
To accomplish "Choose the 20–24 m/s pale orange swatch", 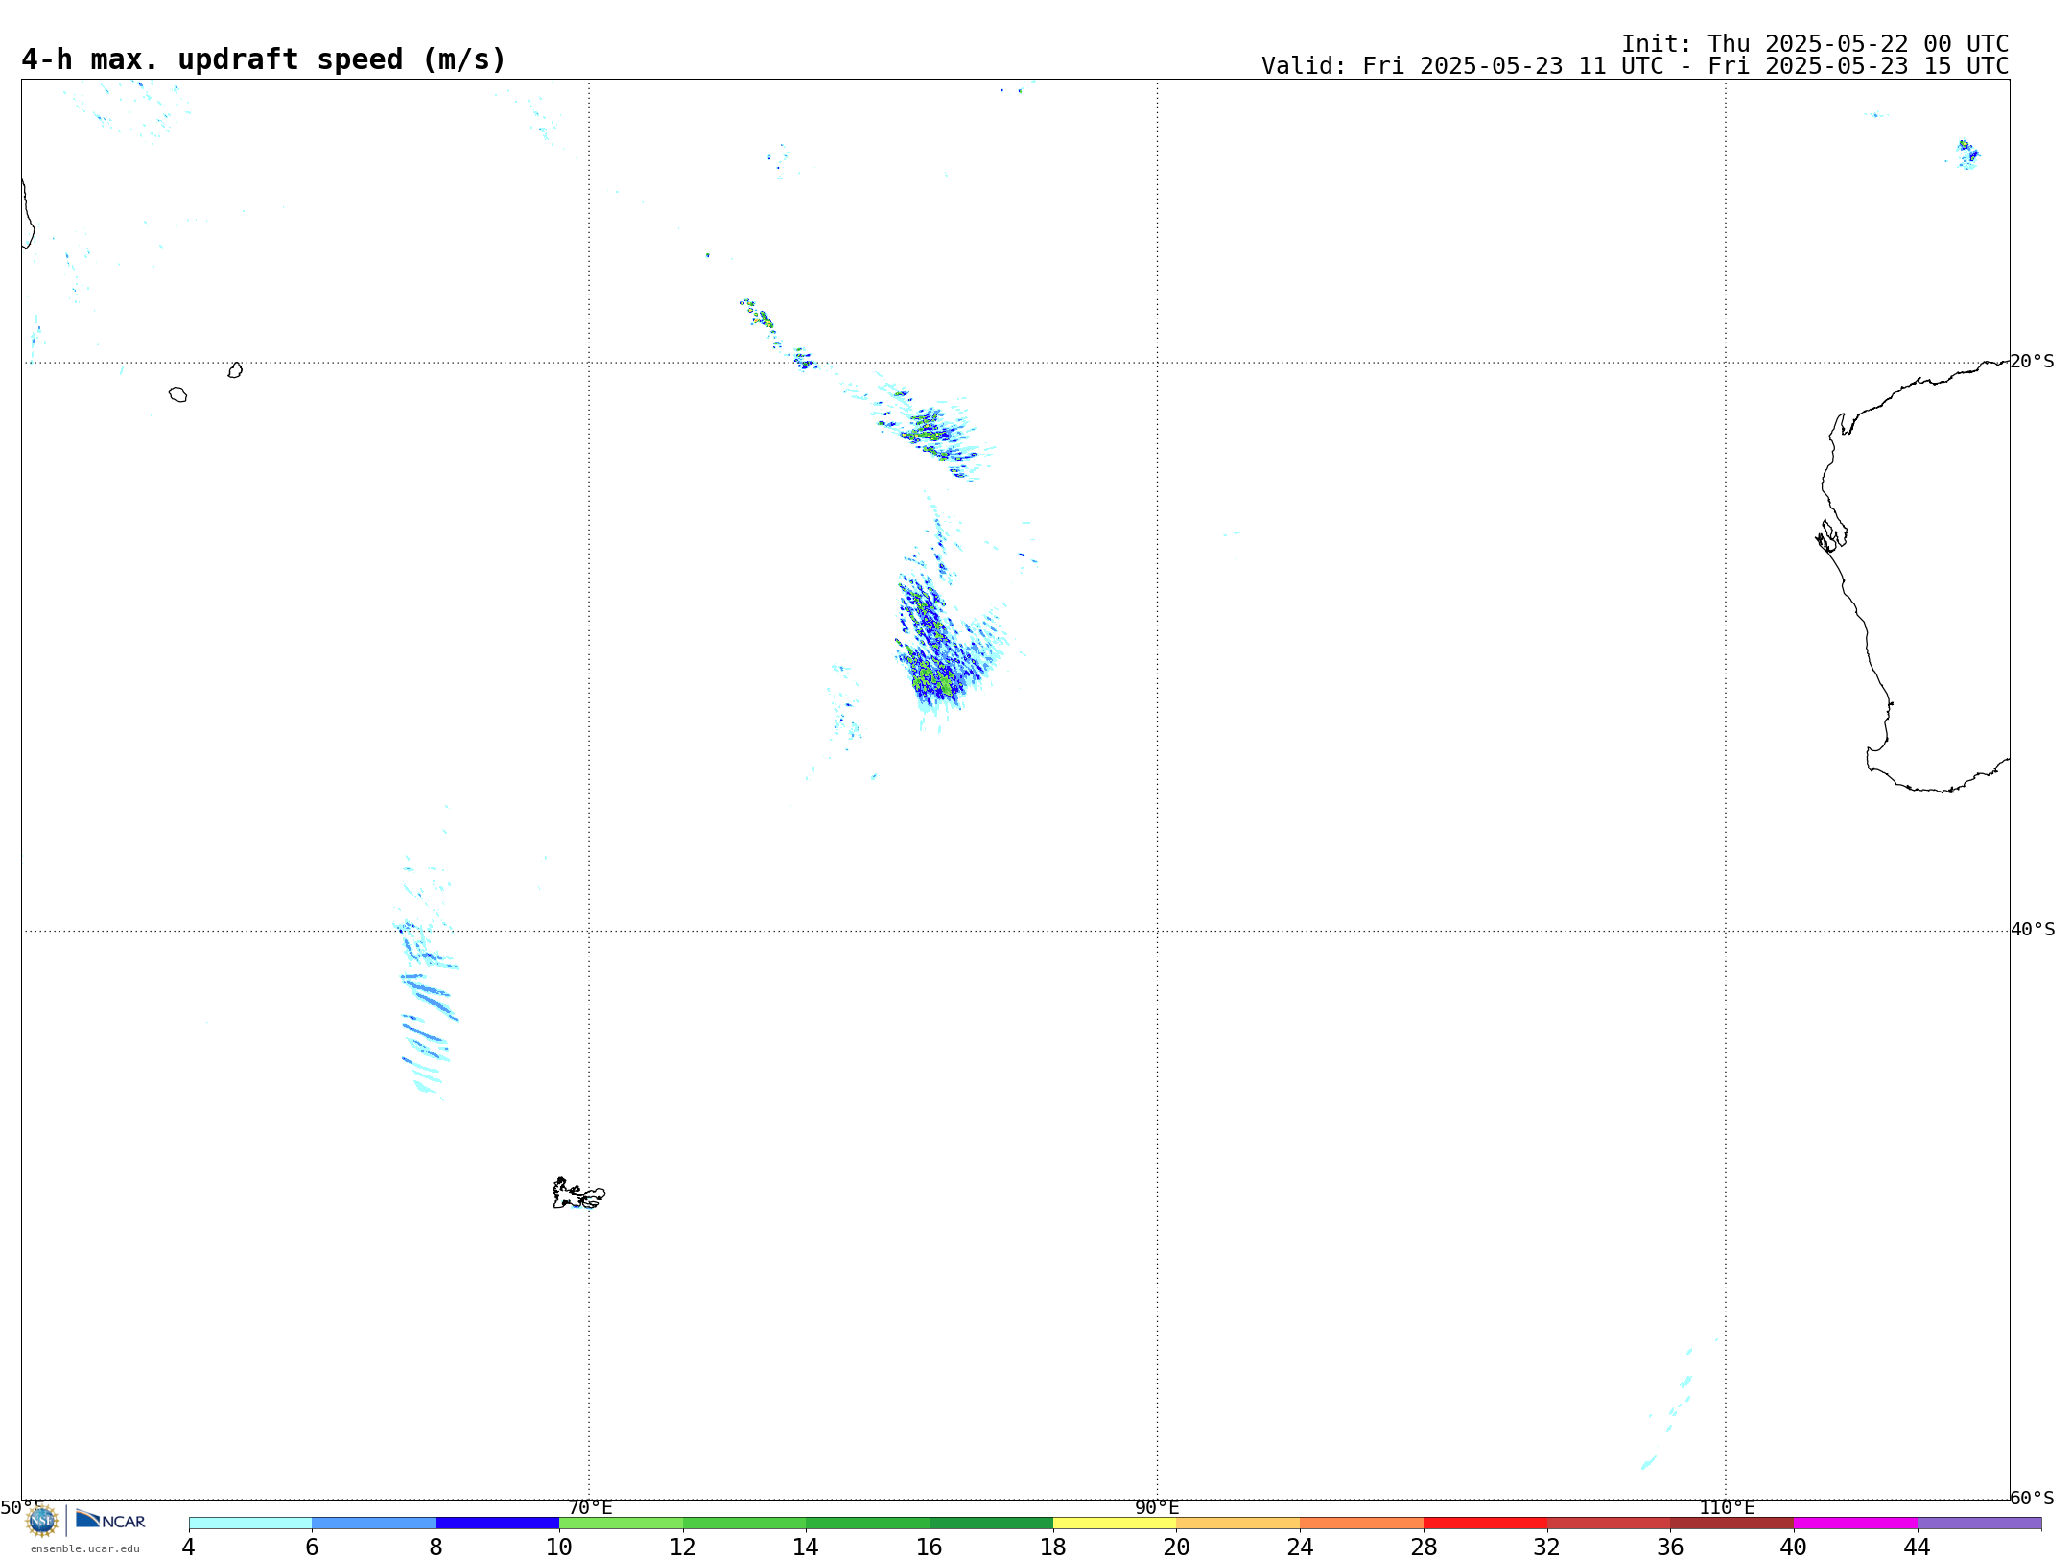I will pyautogui.click(x=1238, y=1523).
